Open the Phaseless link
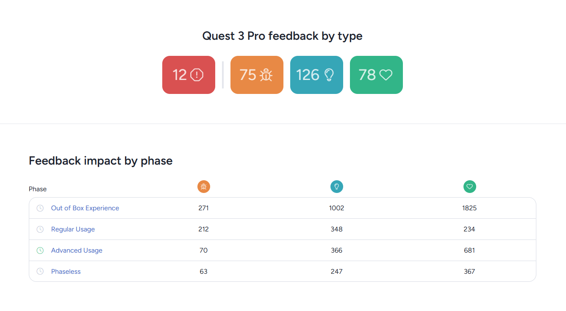 [x=66, y=272]
